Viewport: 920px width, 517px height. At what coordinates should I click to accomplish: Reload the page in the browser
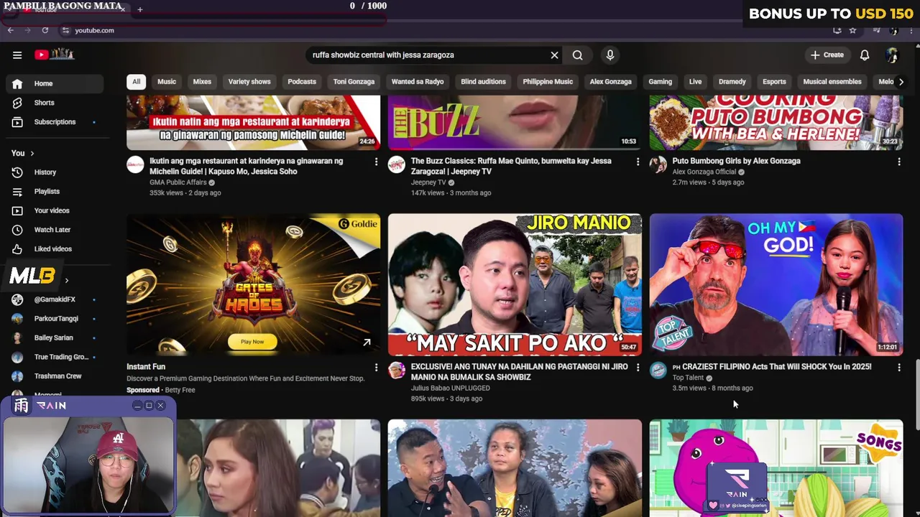pos(45,30)
